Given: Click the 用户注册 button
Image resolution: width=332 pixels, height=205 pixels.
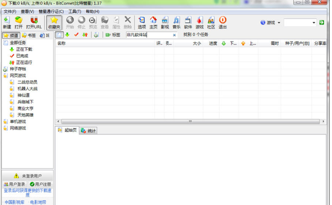Looking at the screenshot, I should [40, 184].
